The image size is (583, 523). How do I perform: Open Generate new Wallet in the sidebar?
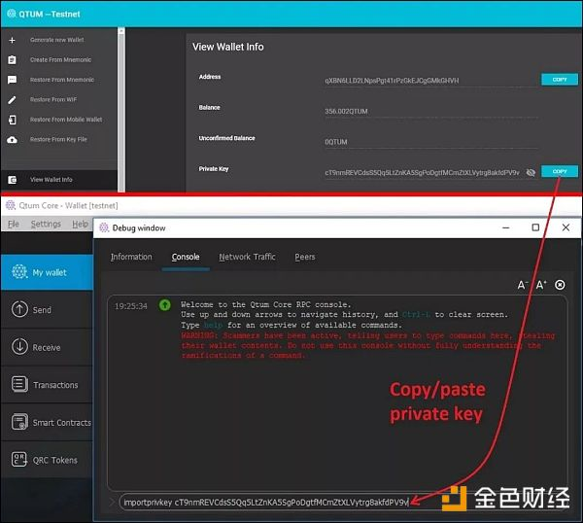pos(57,40)
